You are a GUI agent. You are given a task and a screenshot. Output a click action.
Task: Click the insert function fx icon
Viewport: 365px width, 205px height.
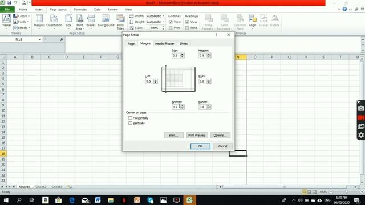62,39
